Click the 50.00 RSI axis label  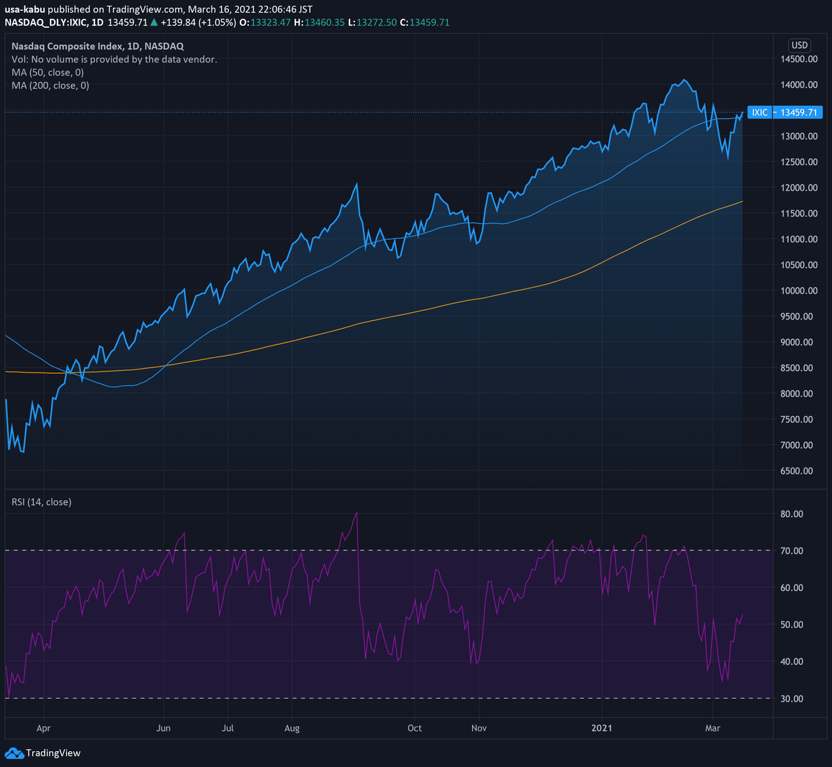coord(791,624)
